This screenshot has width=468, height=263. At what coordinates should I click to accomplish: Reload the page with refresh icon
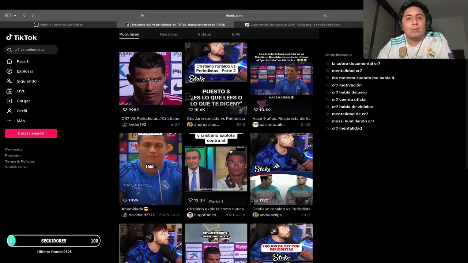[325, 15]
